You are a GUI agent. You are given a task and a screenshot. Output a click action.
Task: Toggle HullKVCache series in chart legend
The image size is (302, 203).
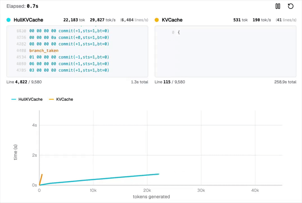coord(27,99)
